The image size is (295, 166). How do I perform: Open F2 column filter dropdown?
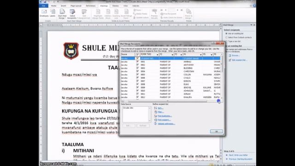[x=172, y=54]
